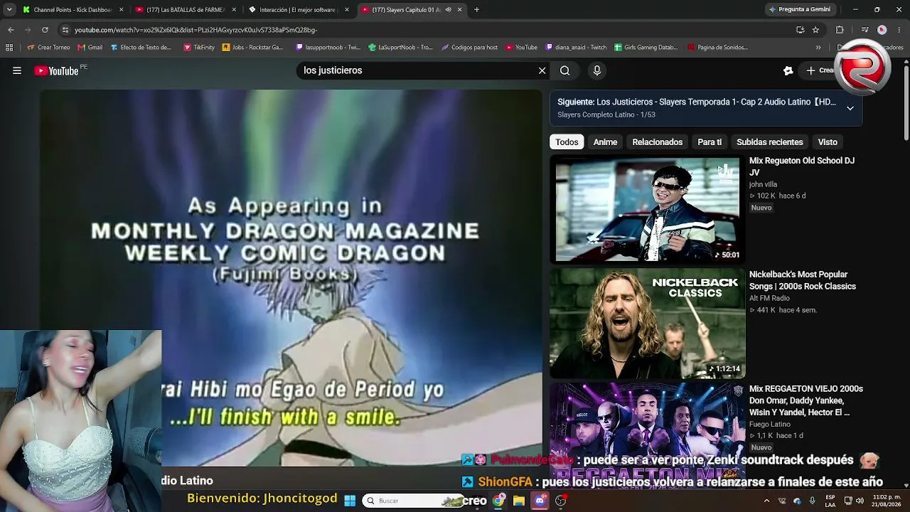
Task: Expand the Siguiente playlist panel chevron
Action: point(850,108)
